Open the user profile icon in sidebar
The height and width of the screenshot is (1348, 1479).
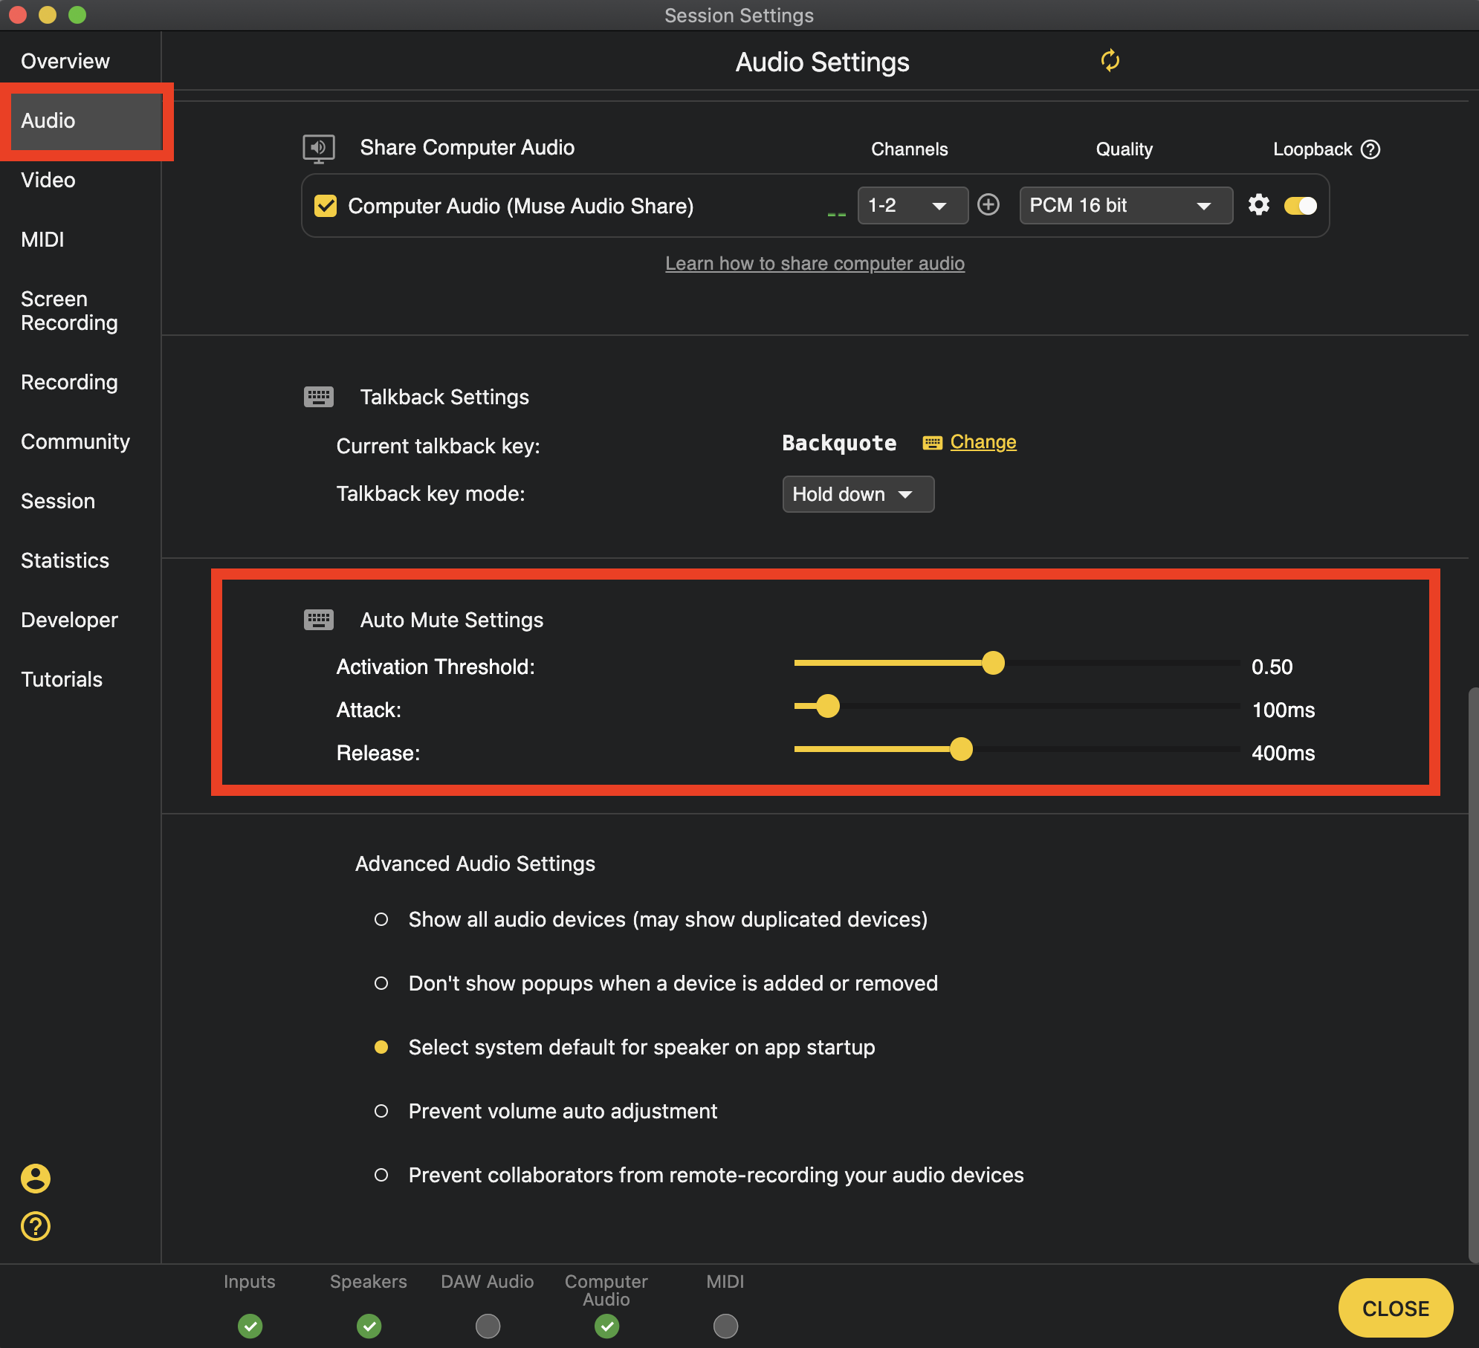coord(35,1178)
